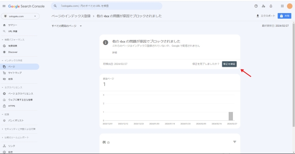This screenshot has width=295, height=154.
Task: Open すべての既知のページ filter dropdown
Action: pos(67,26)
